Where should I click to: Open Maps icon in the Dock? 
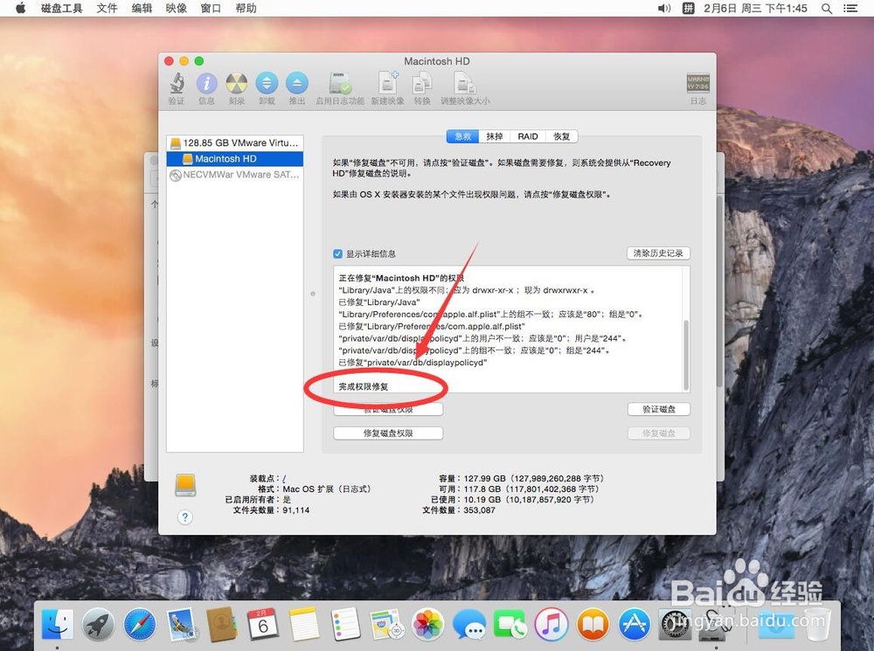(386, 624)
